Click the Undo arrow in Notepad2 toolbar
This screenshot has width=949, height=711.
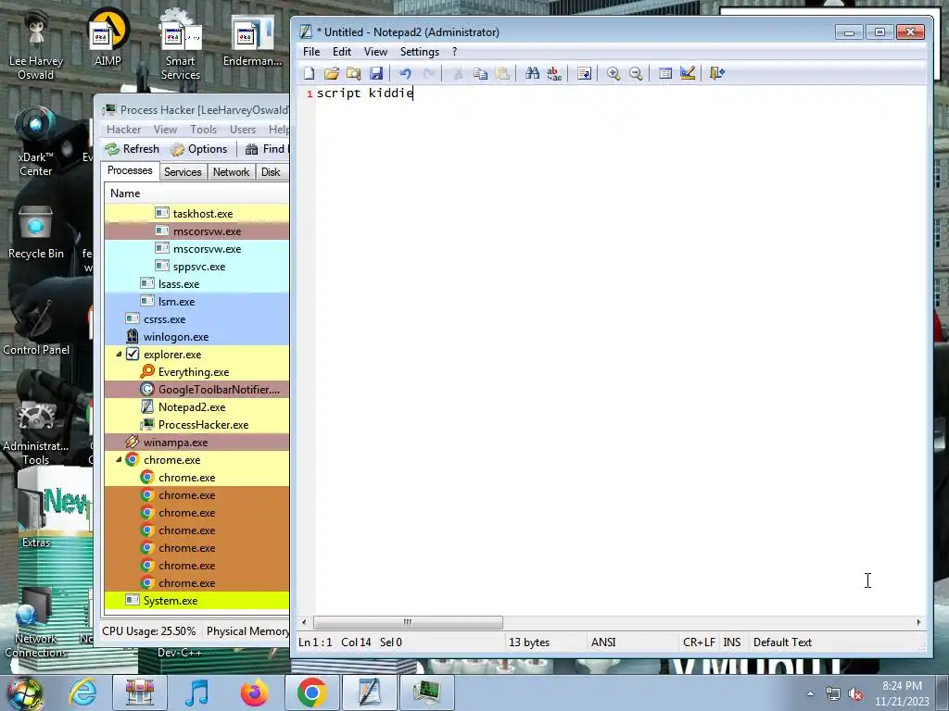[x=406, y=73]
